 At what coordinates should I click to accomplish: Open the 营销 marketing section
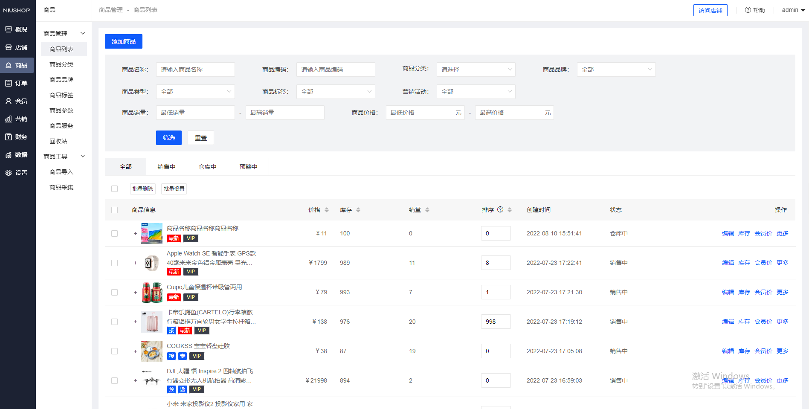click(17, 119)
